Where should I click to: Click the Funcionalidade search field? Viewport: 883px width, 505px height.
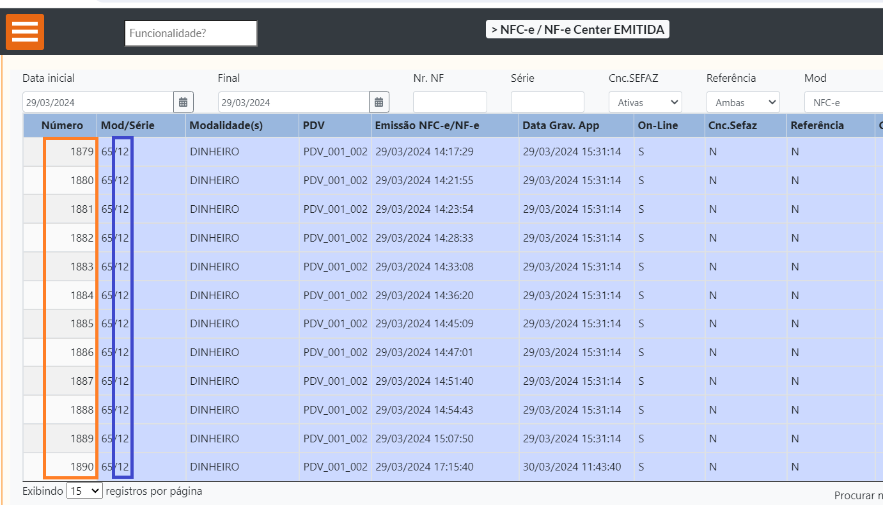coord(191,33)
